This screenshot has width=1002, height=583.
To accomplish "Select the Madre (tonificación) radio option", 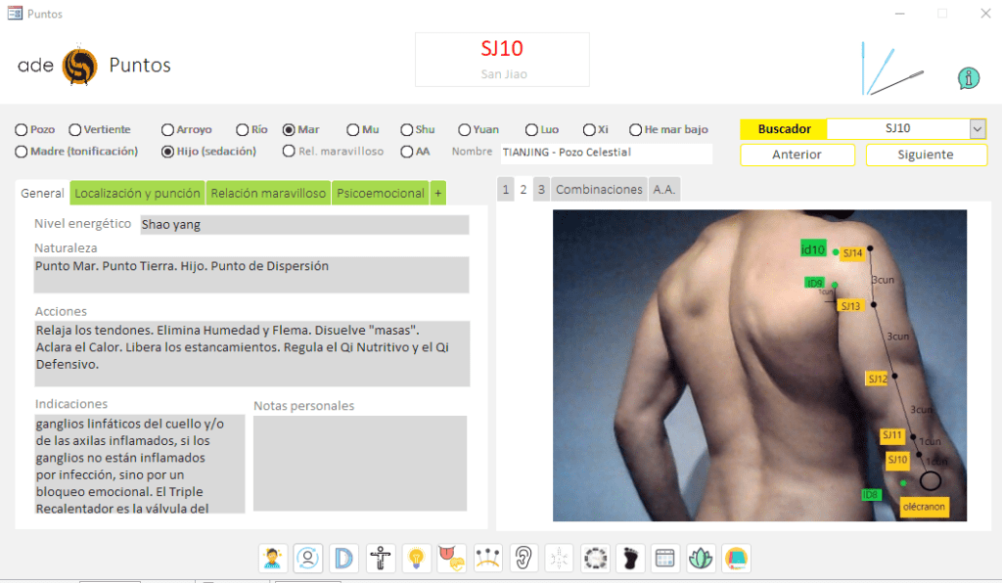I will pos(22,152).
